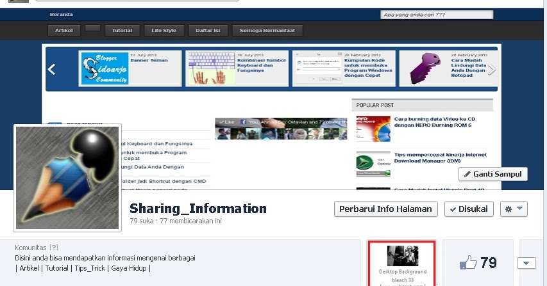Click the right carousel arrow
Screen dimensions: 547x286
(491, 70)
